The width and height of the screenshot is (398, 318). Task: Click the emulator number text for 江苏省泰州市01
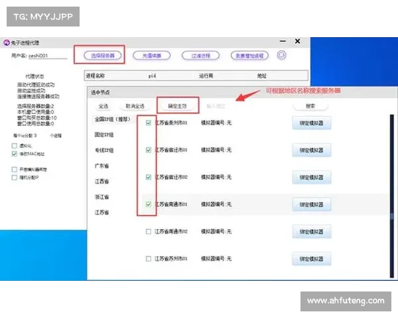(216, 123)
